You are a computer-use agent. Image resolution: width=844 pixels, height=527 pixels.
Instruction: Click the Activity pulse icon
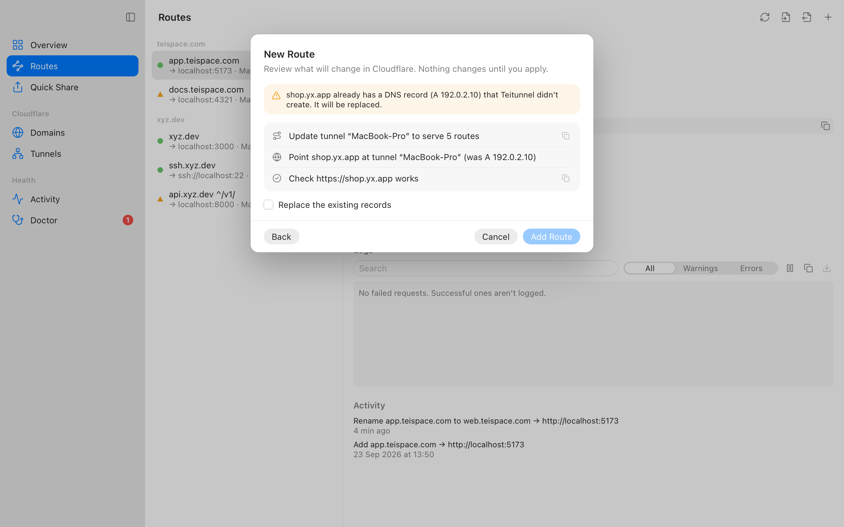pos(18,199)
